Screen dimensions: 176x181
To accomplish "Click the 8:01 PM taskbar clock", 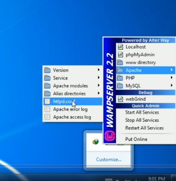I will click(x=157, y=179).
